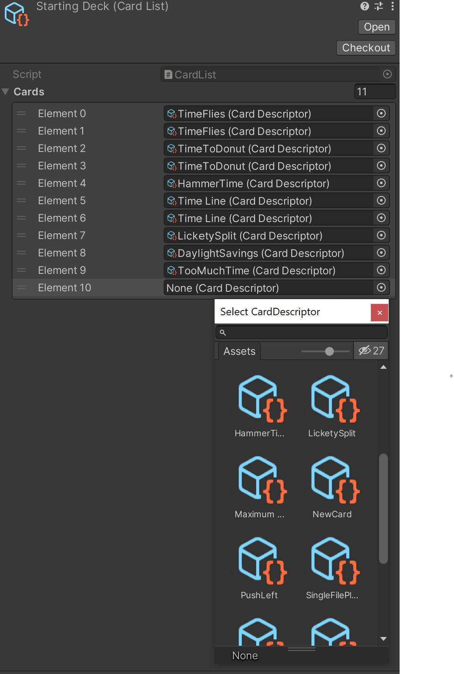Select the Element 1 label
This screenshot has width=454, height=674.
(x=61, y=131)
